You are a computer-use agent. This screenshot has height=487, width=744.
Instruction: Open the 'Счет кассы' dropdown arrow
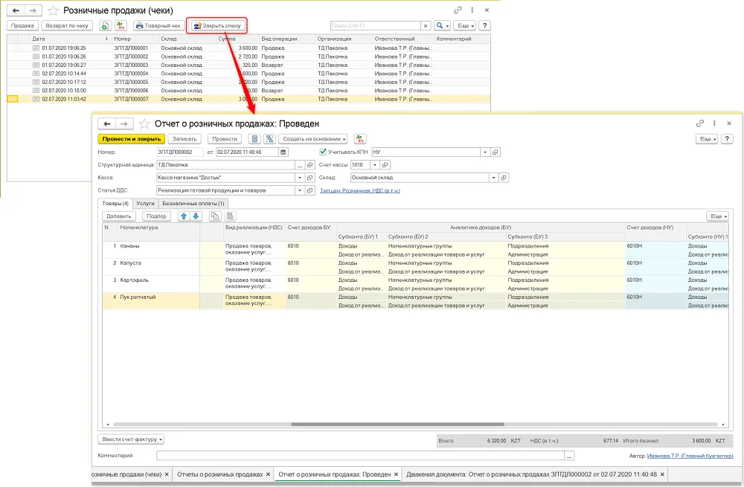[375, 165]
